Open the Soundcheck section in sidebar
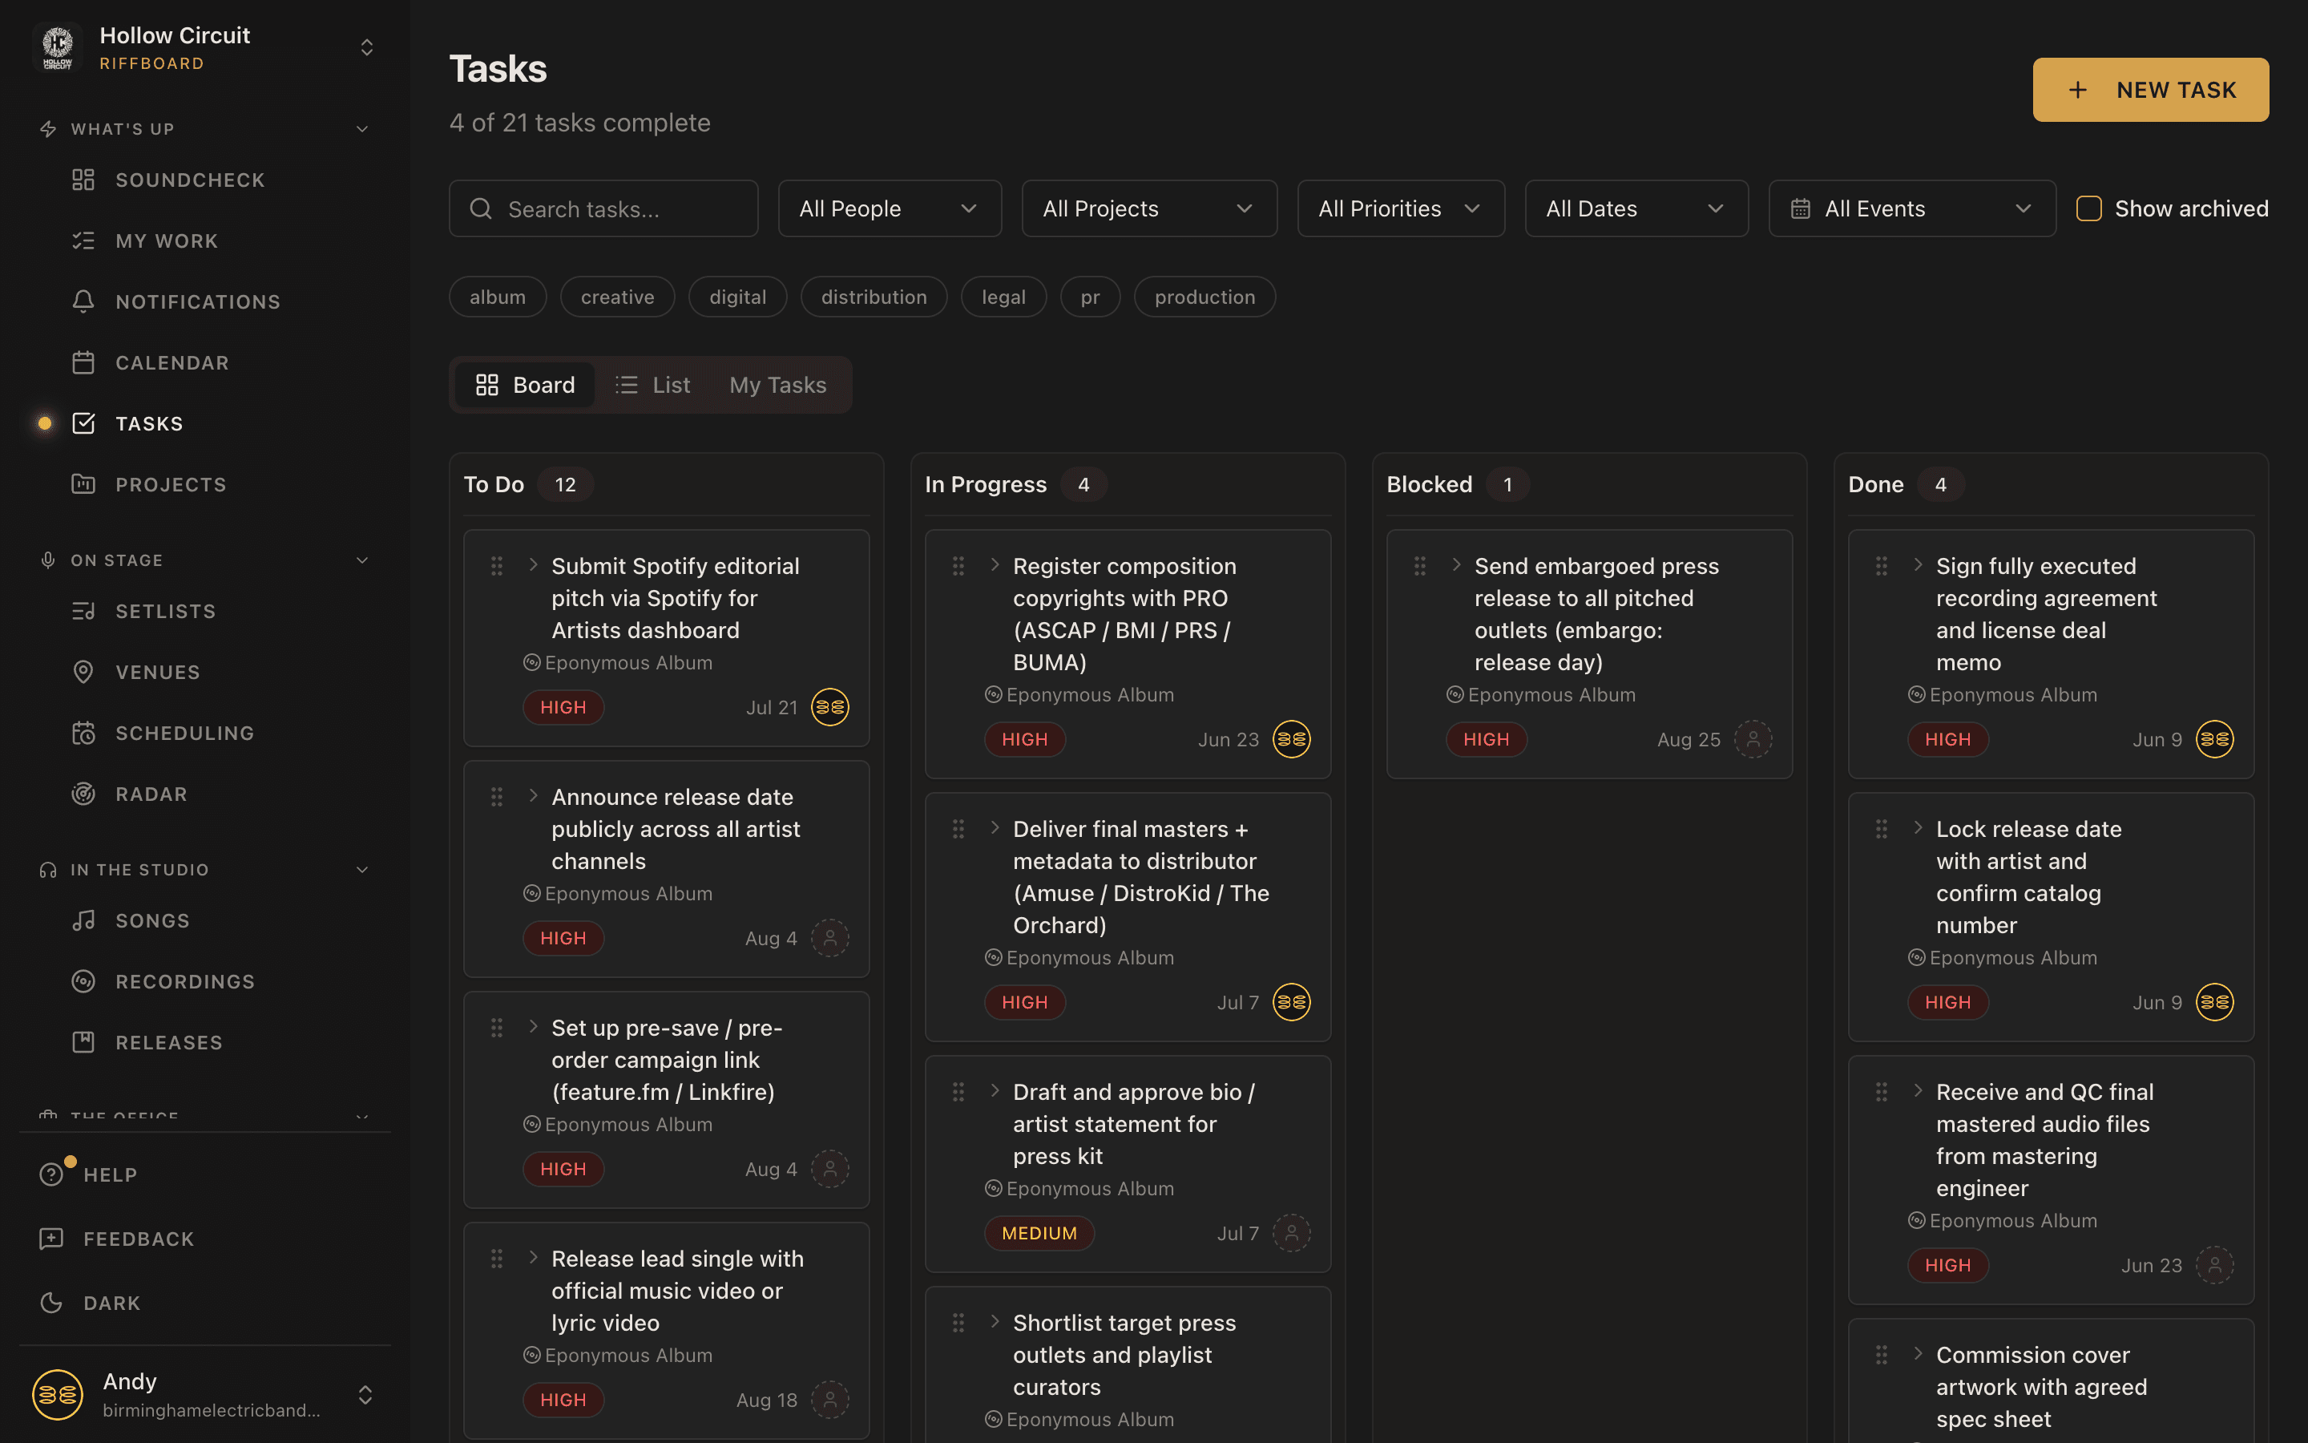Viewport: 2308px width, 1443px height. [x=190, y=180]
